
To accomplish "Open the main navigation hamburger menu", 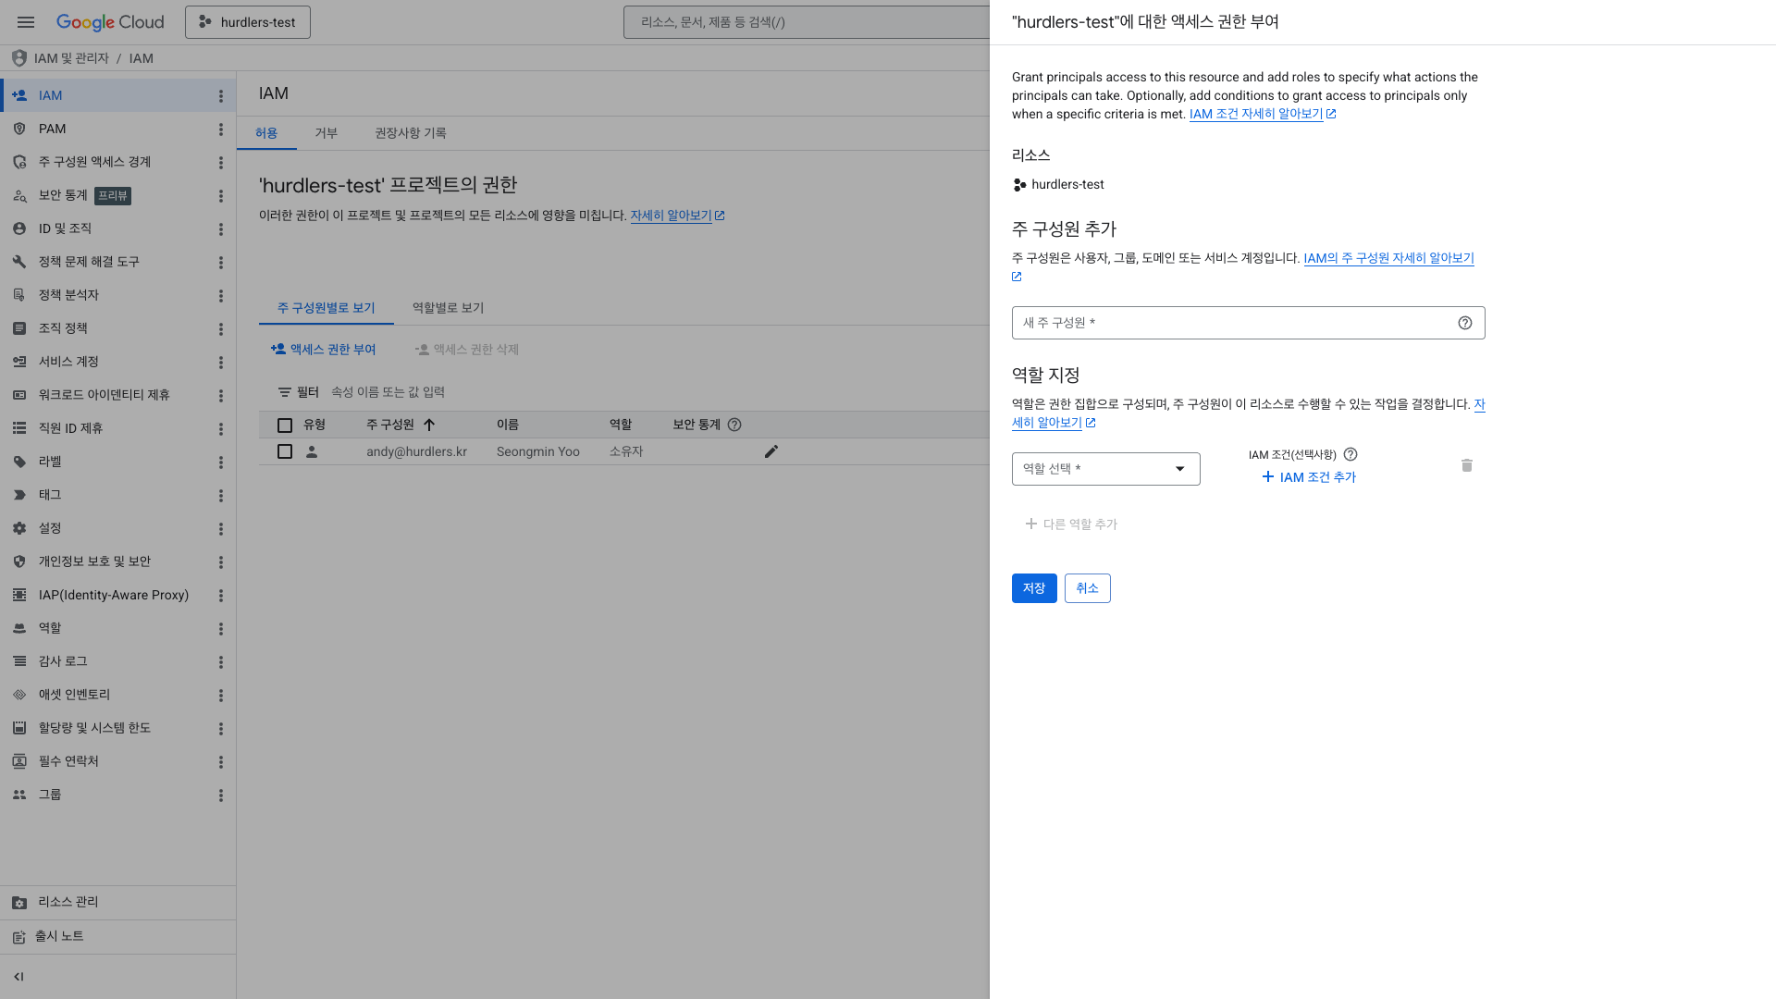I will coord(26,22).
